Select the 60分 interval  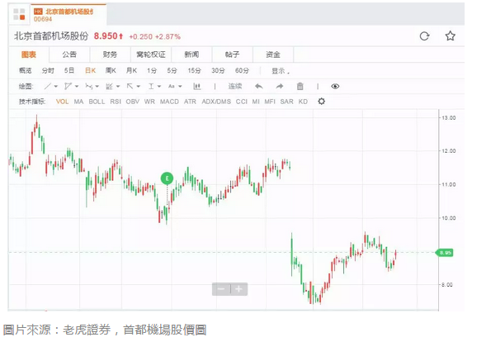tap(242, 70)
